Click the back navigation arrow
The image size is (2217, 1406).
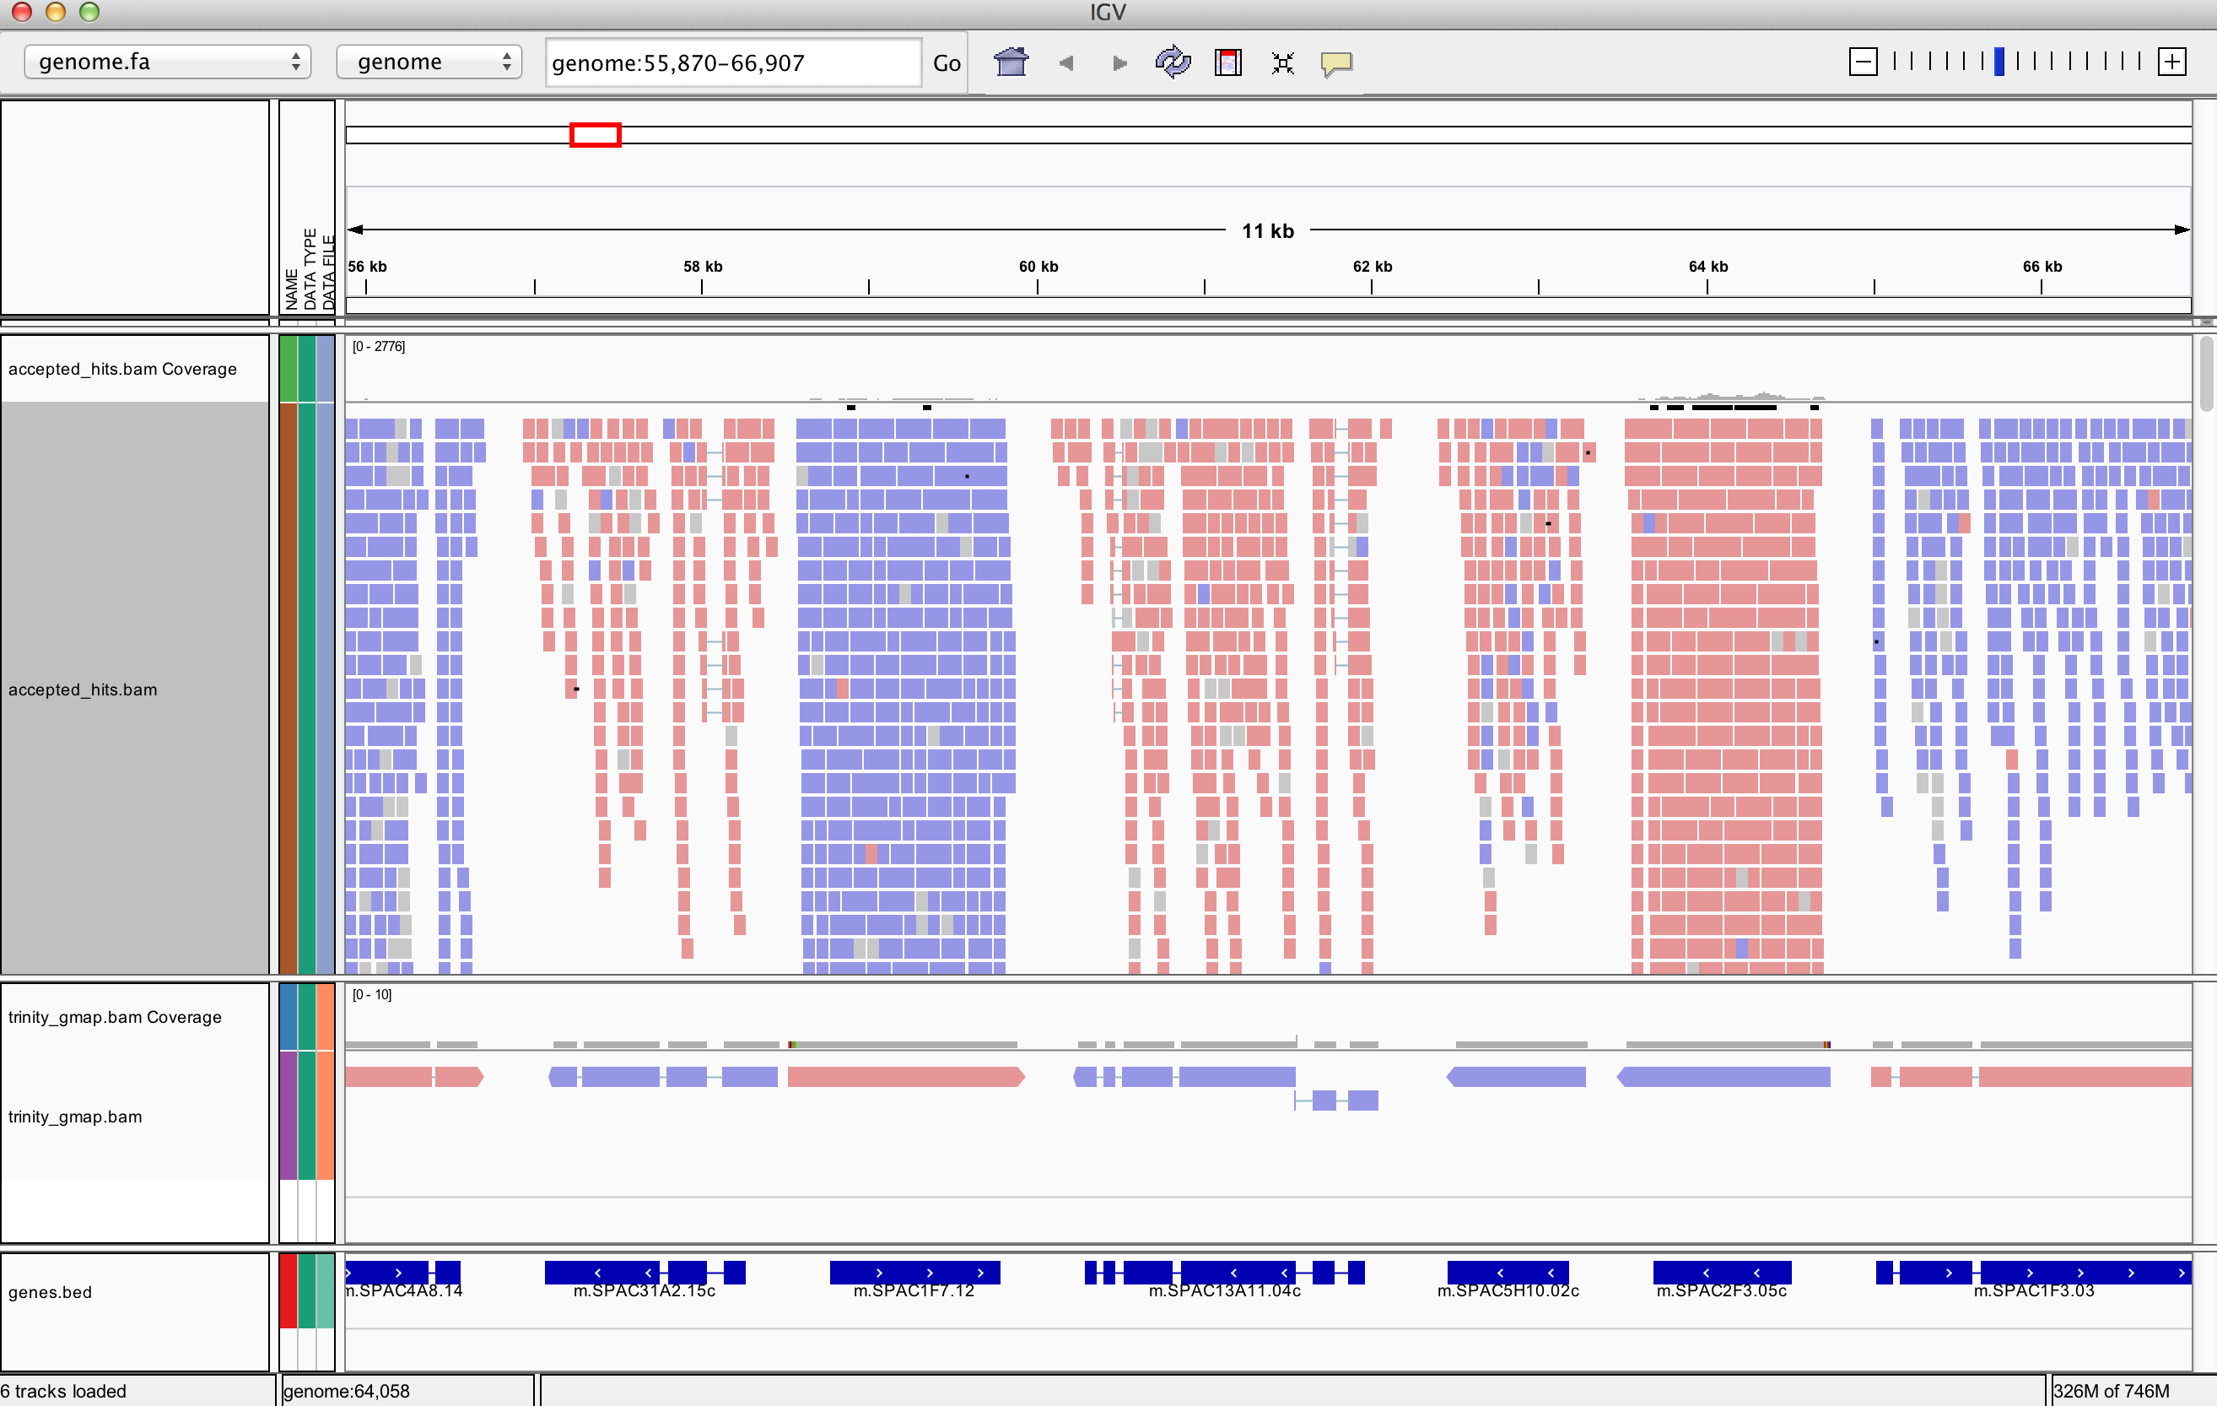1066,62
